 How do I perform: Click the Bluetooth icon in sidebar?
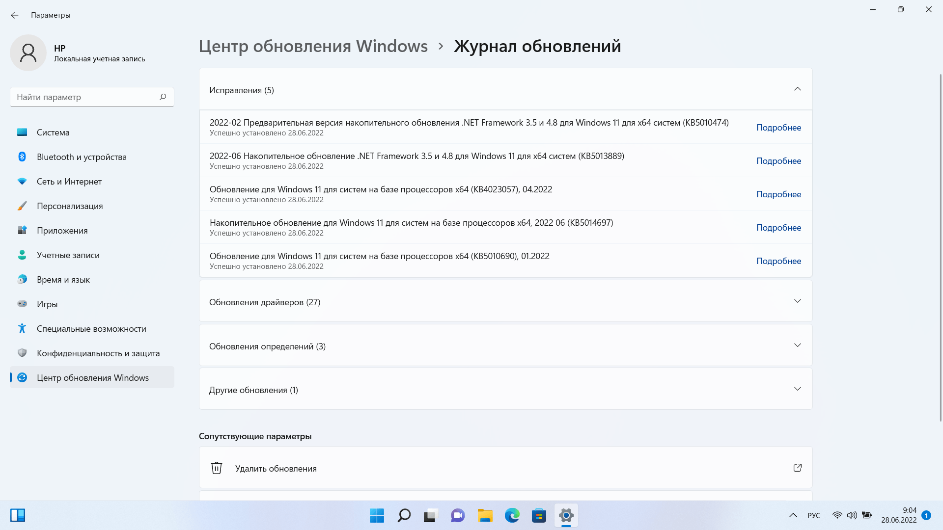click(x=22, y=157)
